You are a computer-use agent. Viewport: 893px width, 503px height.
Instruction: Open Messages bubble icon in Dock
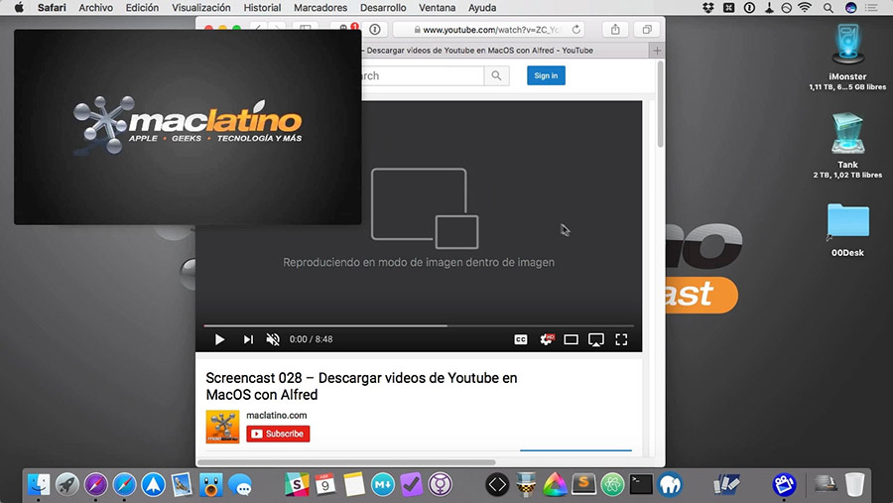(240, 485)
